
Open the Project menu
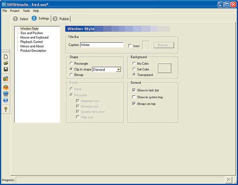click(x=15, y=11)
